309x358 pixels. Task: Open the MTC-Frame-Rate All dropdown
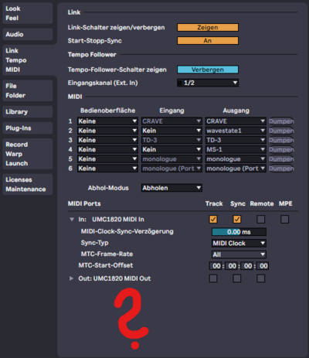(239, 254)
